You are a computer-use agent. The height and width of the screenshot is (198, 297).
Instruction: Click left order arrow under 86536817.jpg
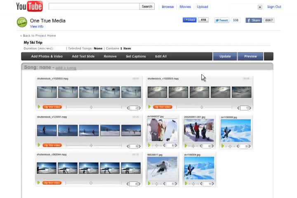coord(164,184)
